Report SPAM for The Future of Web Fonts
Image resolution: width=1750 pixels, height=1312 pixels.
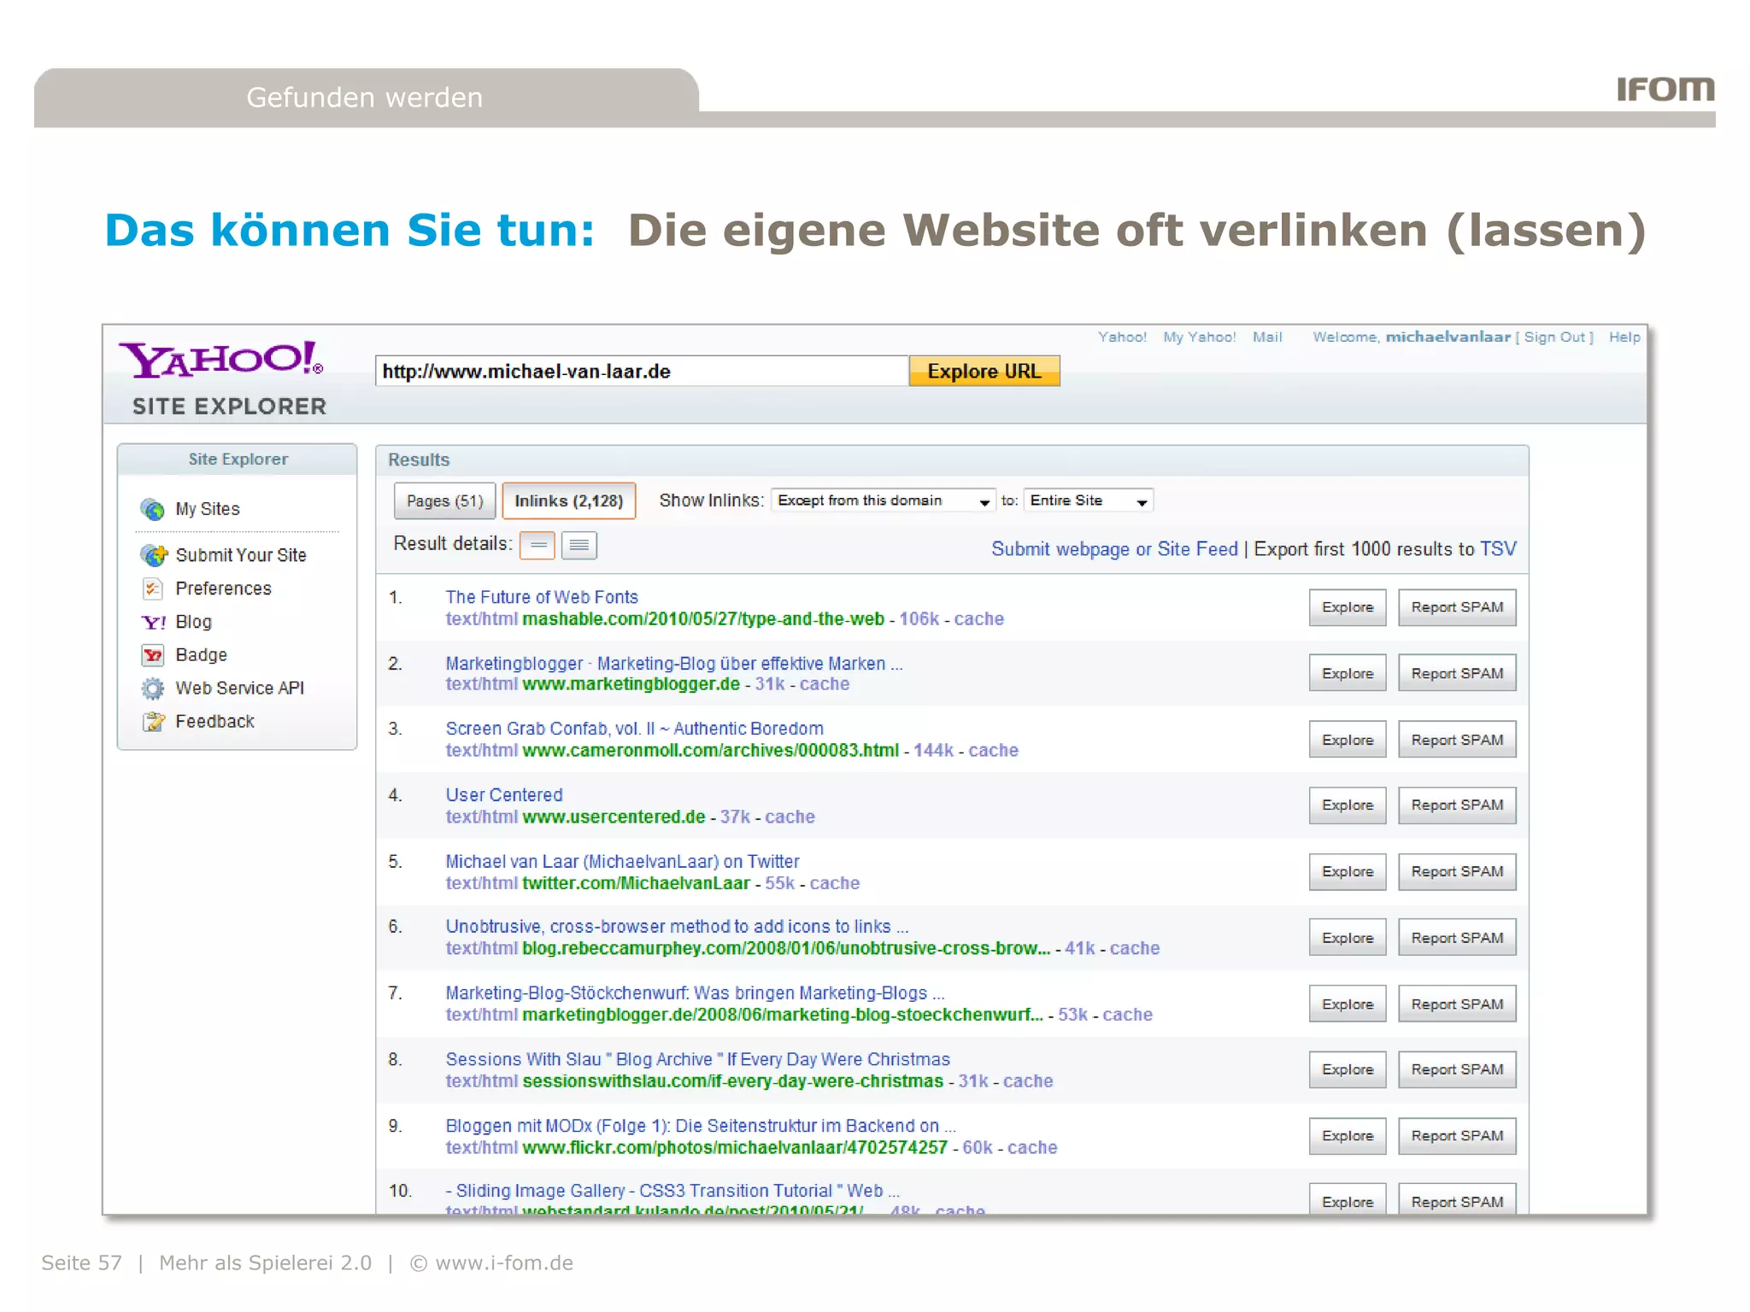pyautogui.click(x=1457, y=607)
